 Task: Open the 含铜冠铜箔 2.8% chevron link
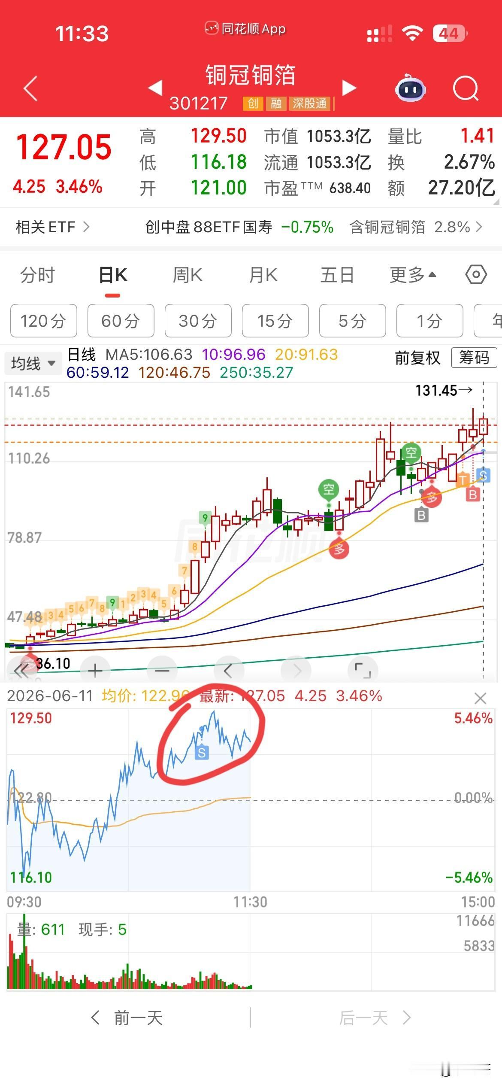(416, 227)
